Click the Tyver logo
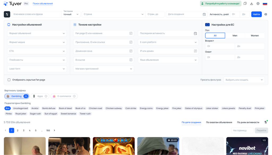Image resolution: width=272 pixels, height=155 pixels. 13,3
